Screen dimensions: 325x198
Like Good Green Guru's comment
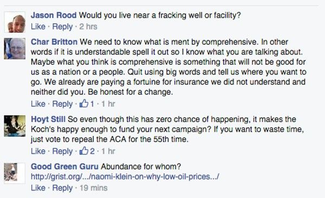click(x=38, y=188)
